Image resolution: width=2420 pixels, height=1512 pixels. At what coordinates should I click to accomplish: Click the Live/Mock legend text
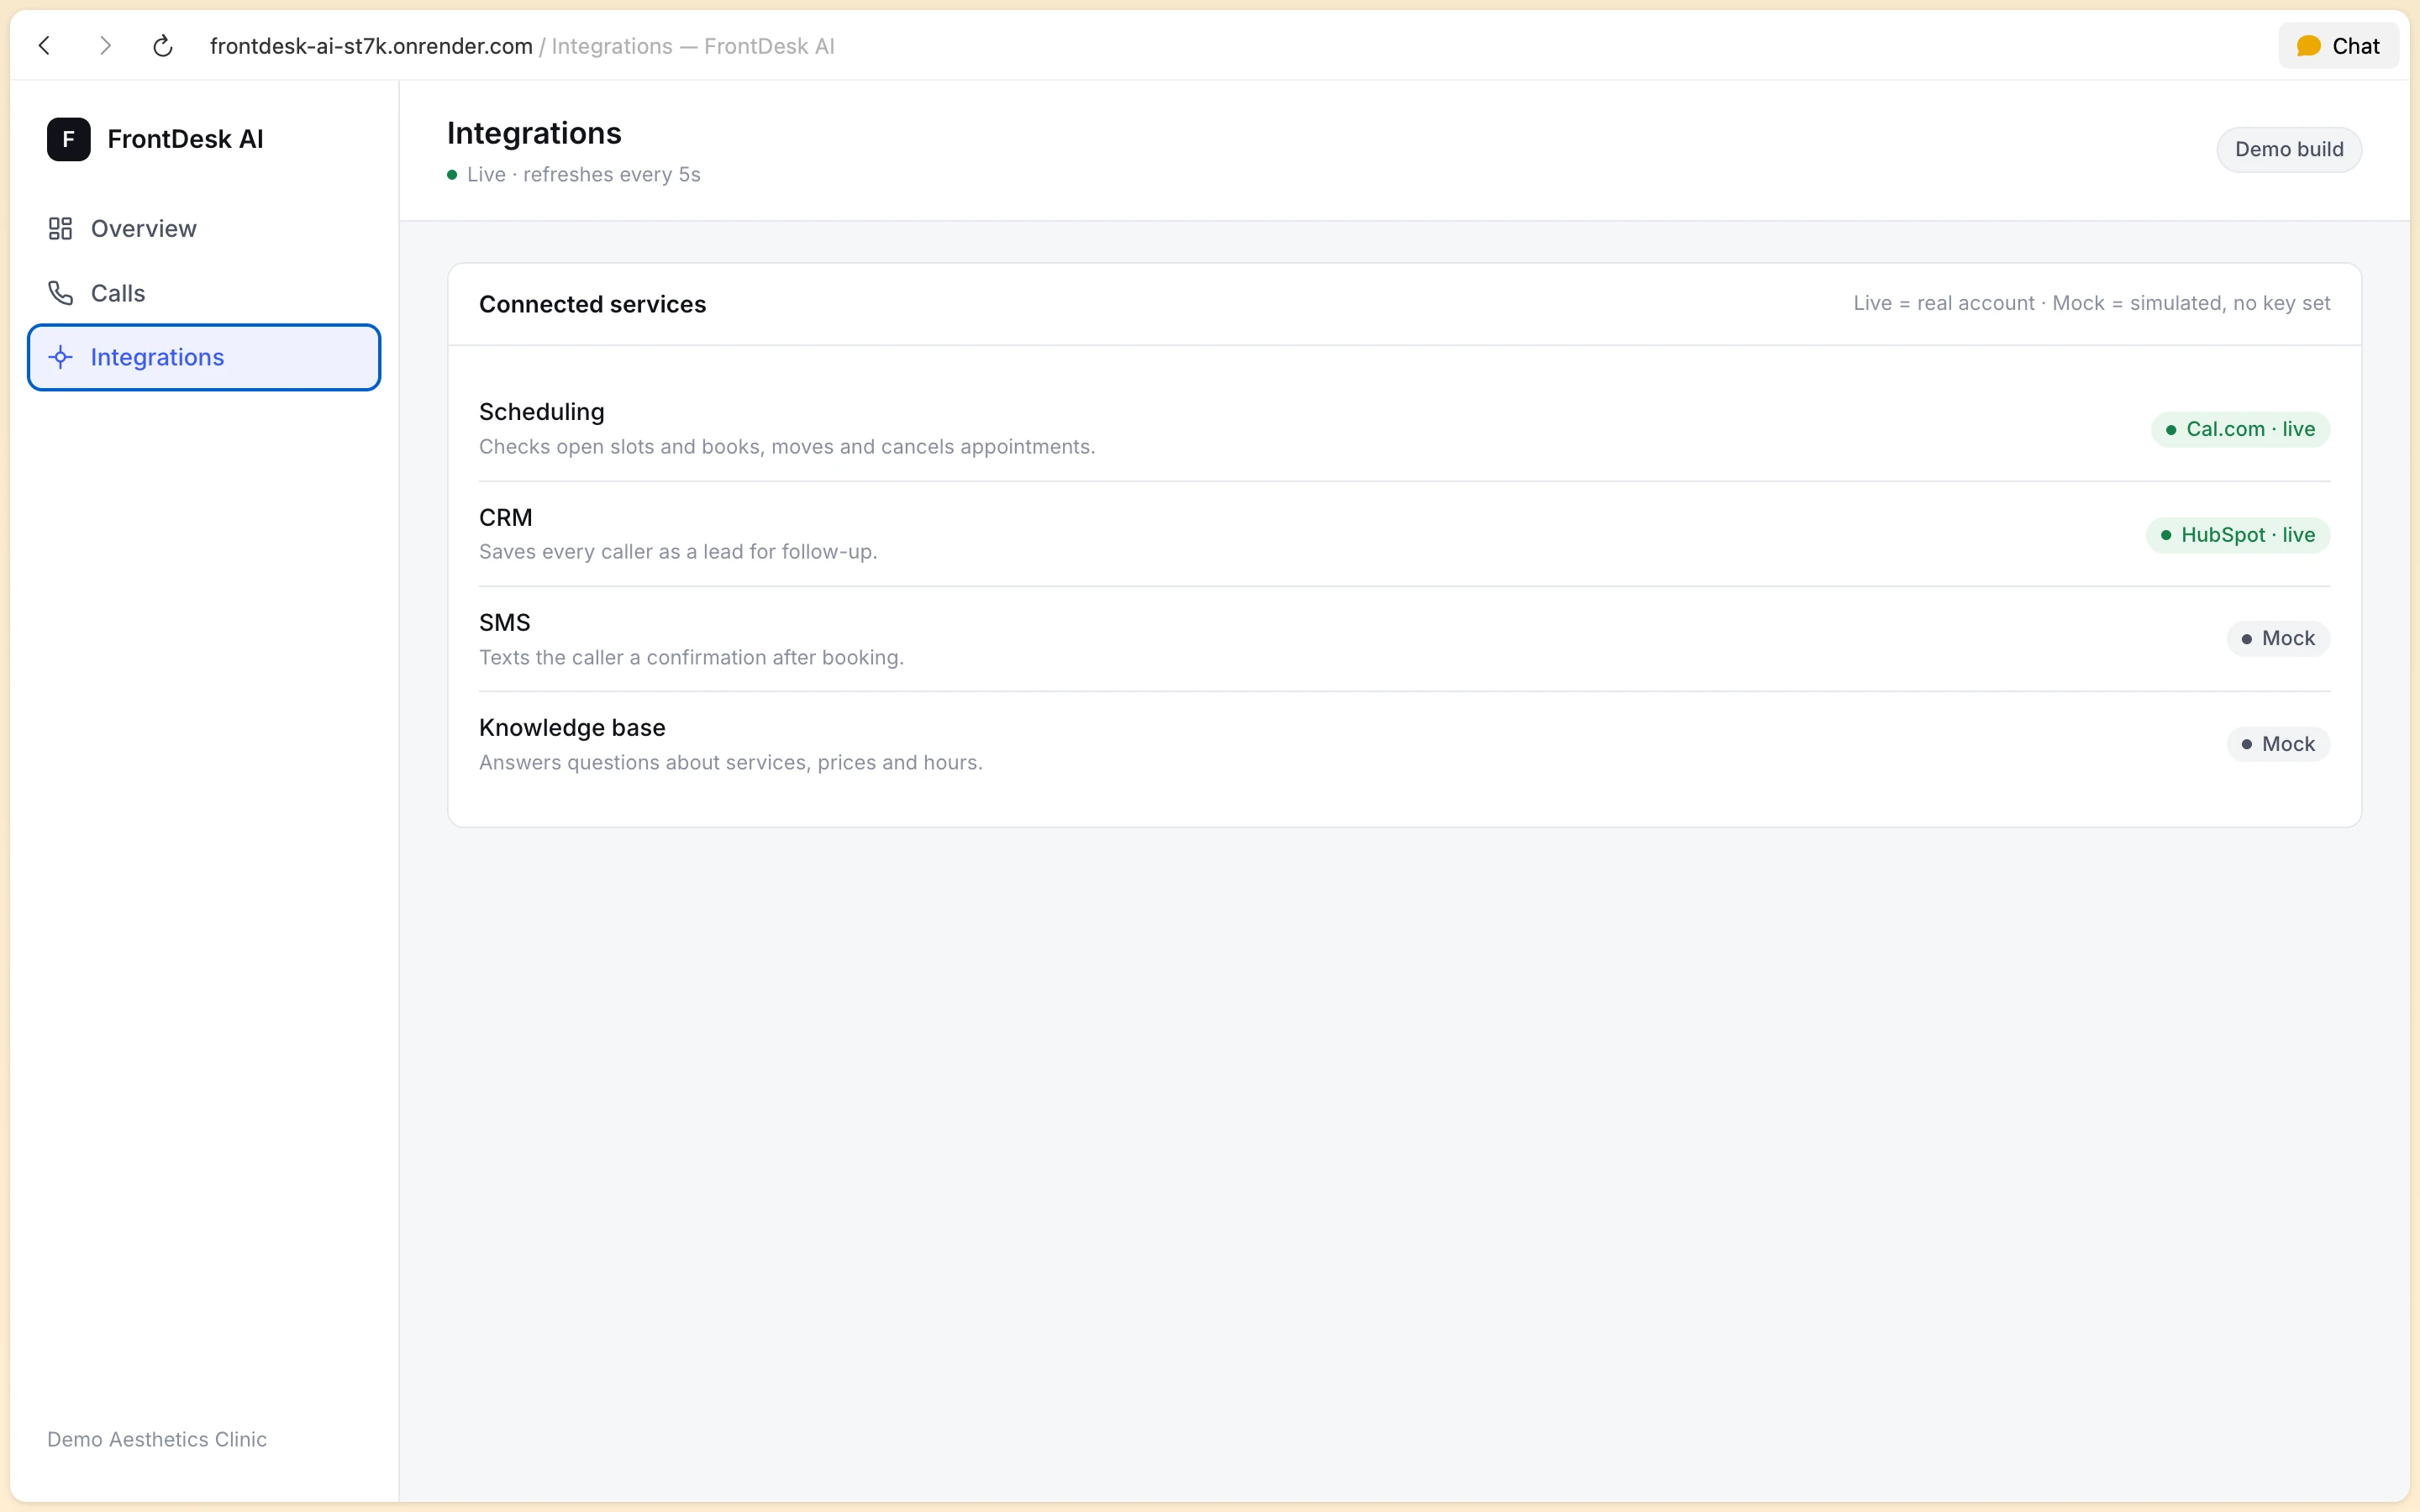[2092, 303]
